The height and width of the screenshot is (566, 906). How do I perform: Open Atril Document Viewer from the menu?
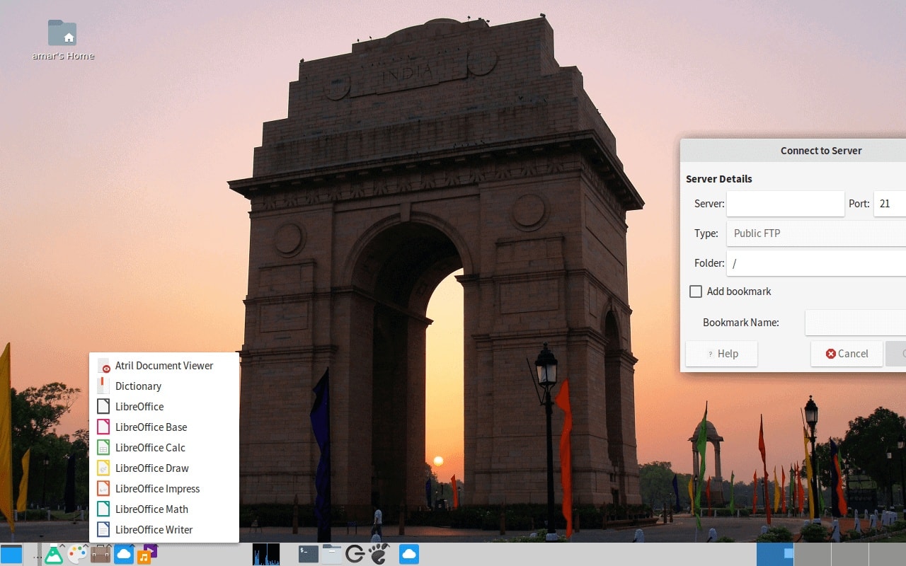click(164, 366)
